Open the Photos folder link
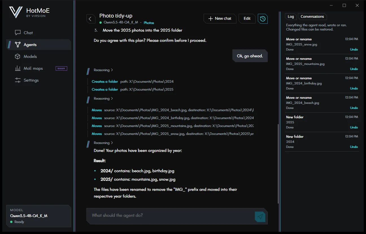The width and height of the screenshot is (366, 234). (149, 23)
